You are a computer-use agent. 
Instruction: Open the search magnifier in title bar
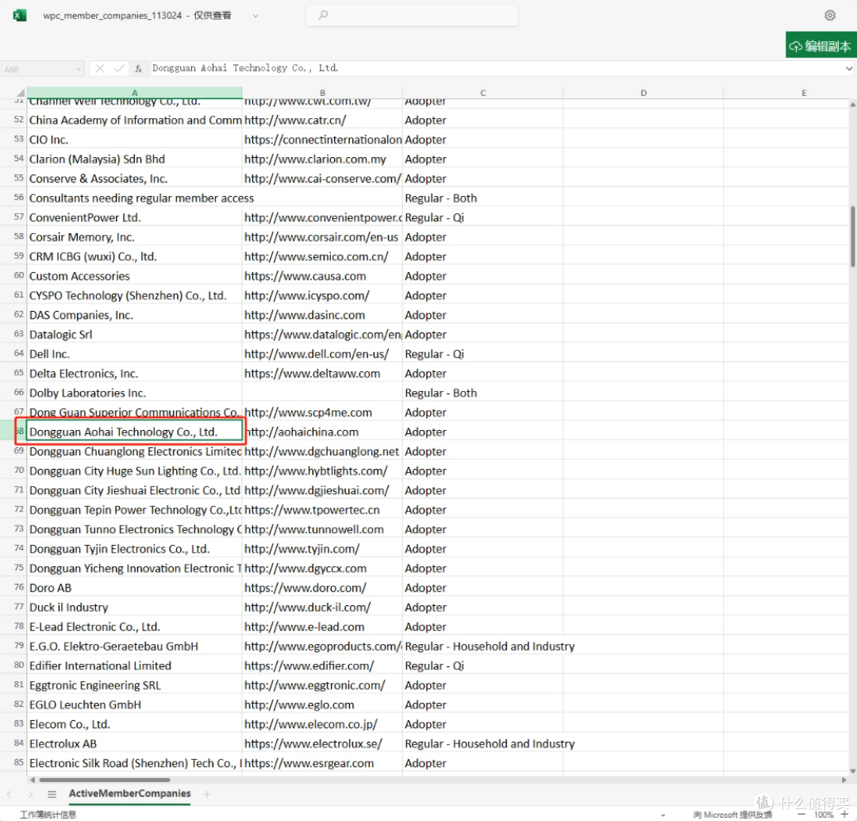[323, 15]
